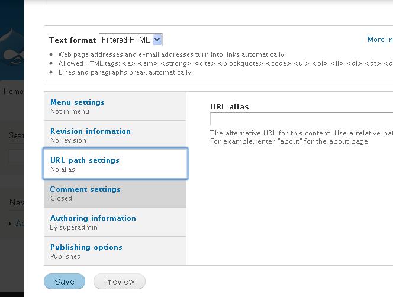
Task: Click the link beside the Navigation triangle
Action: coord(20,224)
